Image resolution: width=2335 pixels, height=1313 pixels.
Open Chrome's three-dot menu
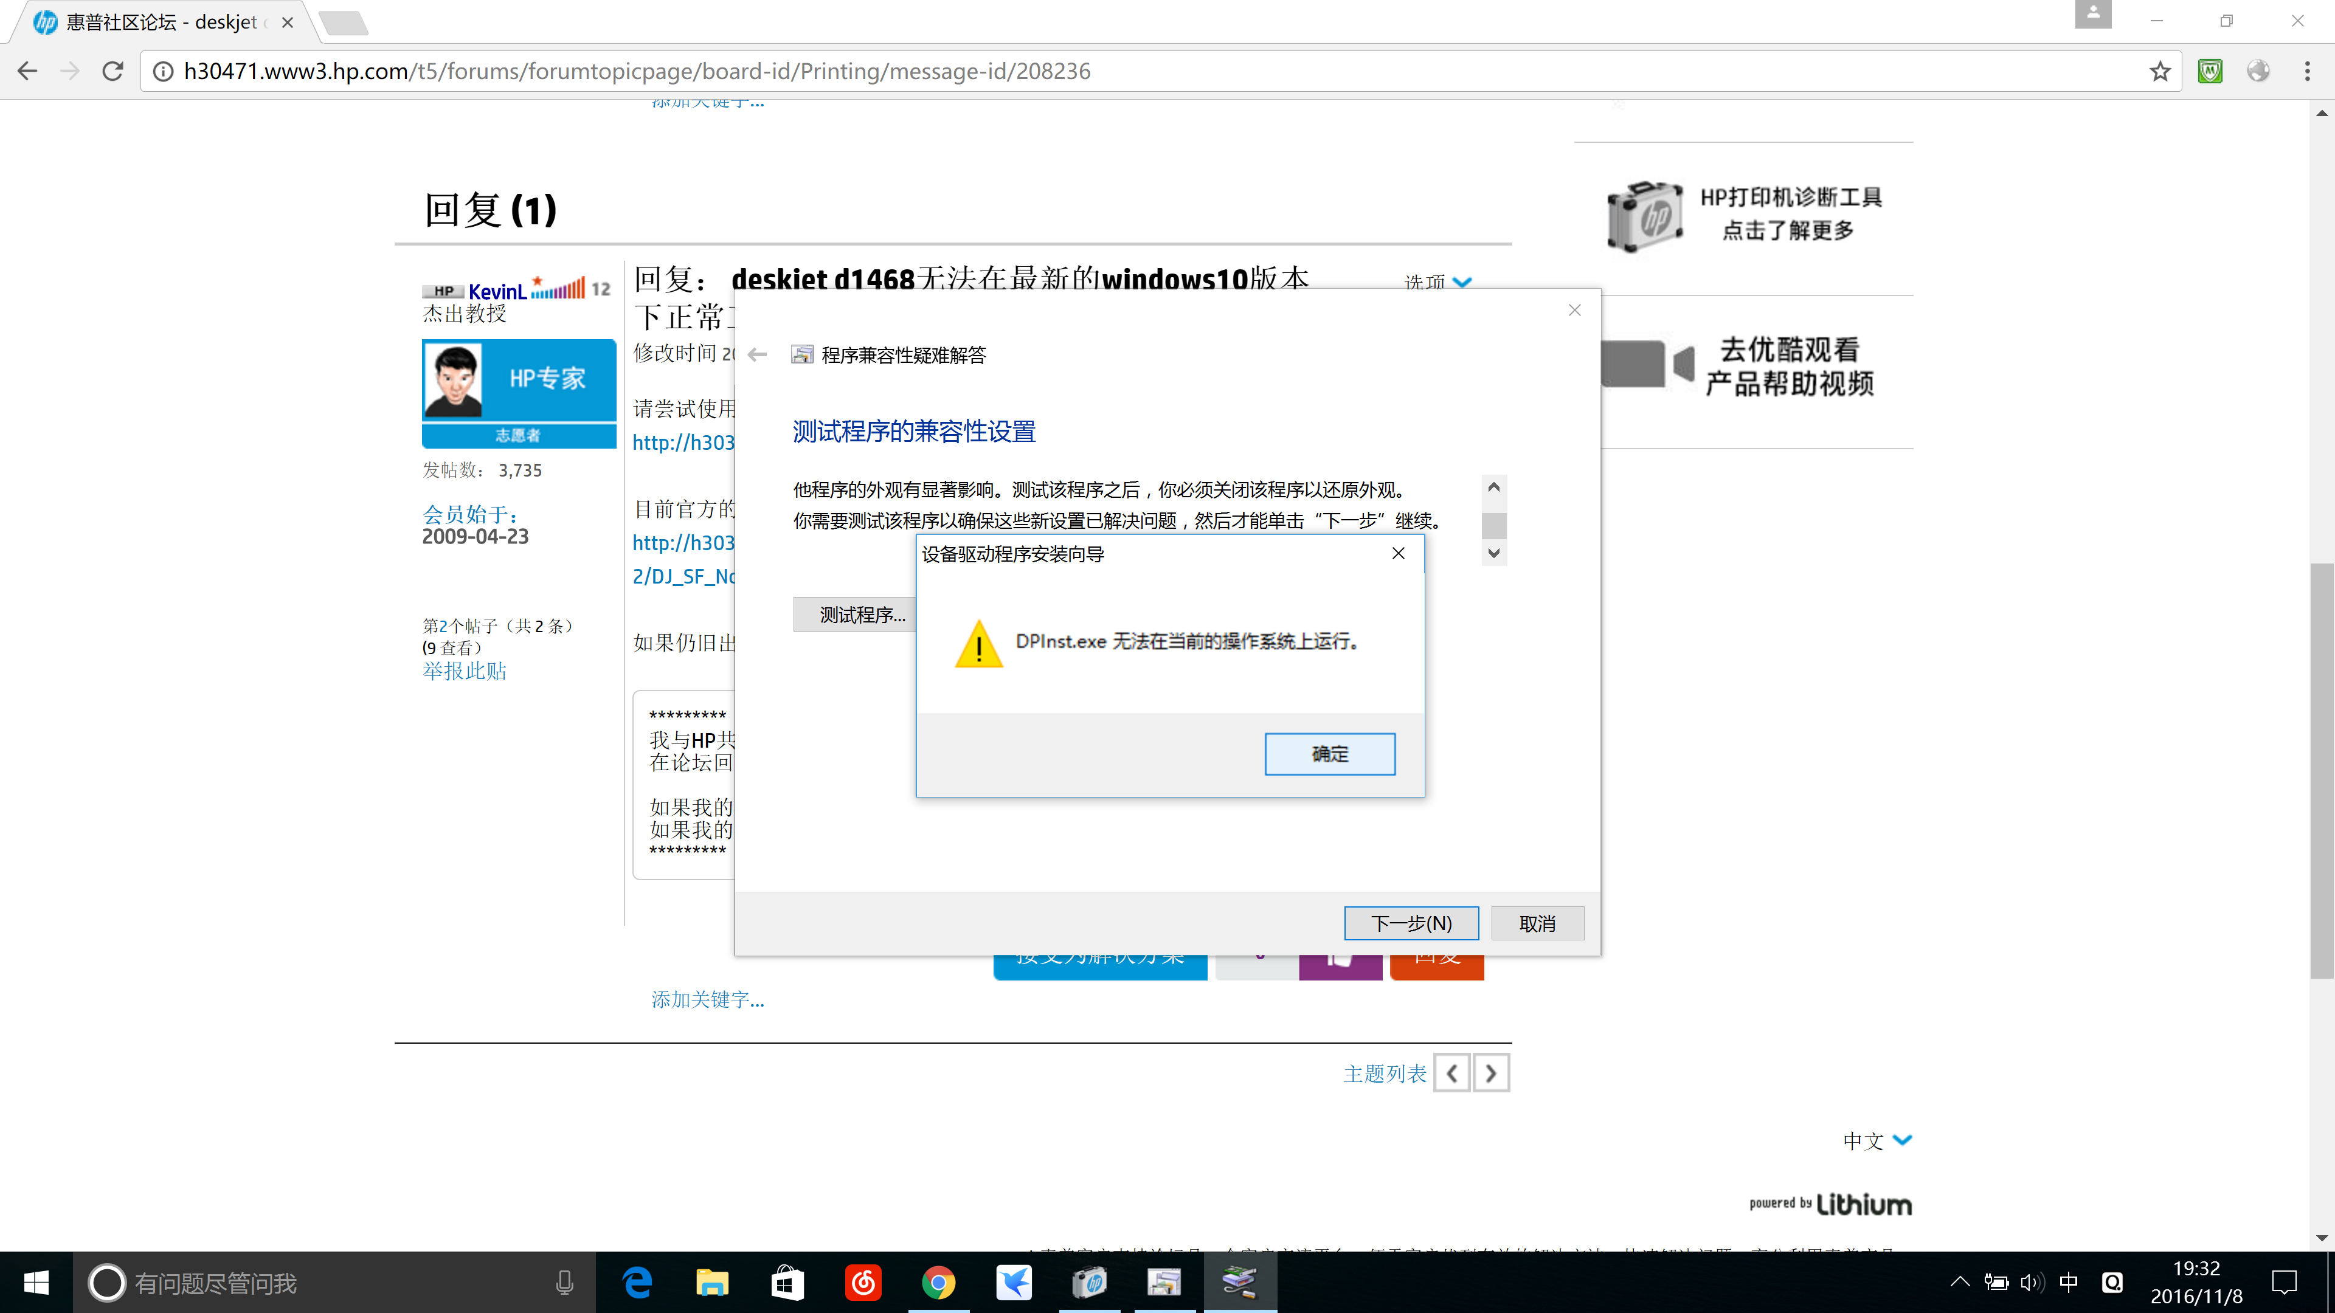[2307, 71]
